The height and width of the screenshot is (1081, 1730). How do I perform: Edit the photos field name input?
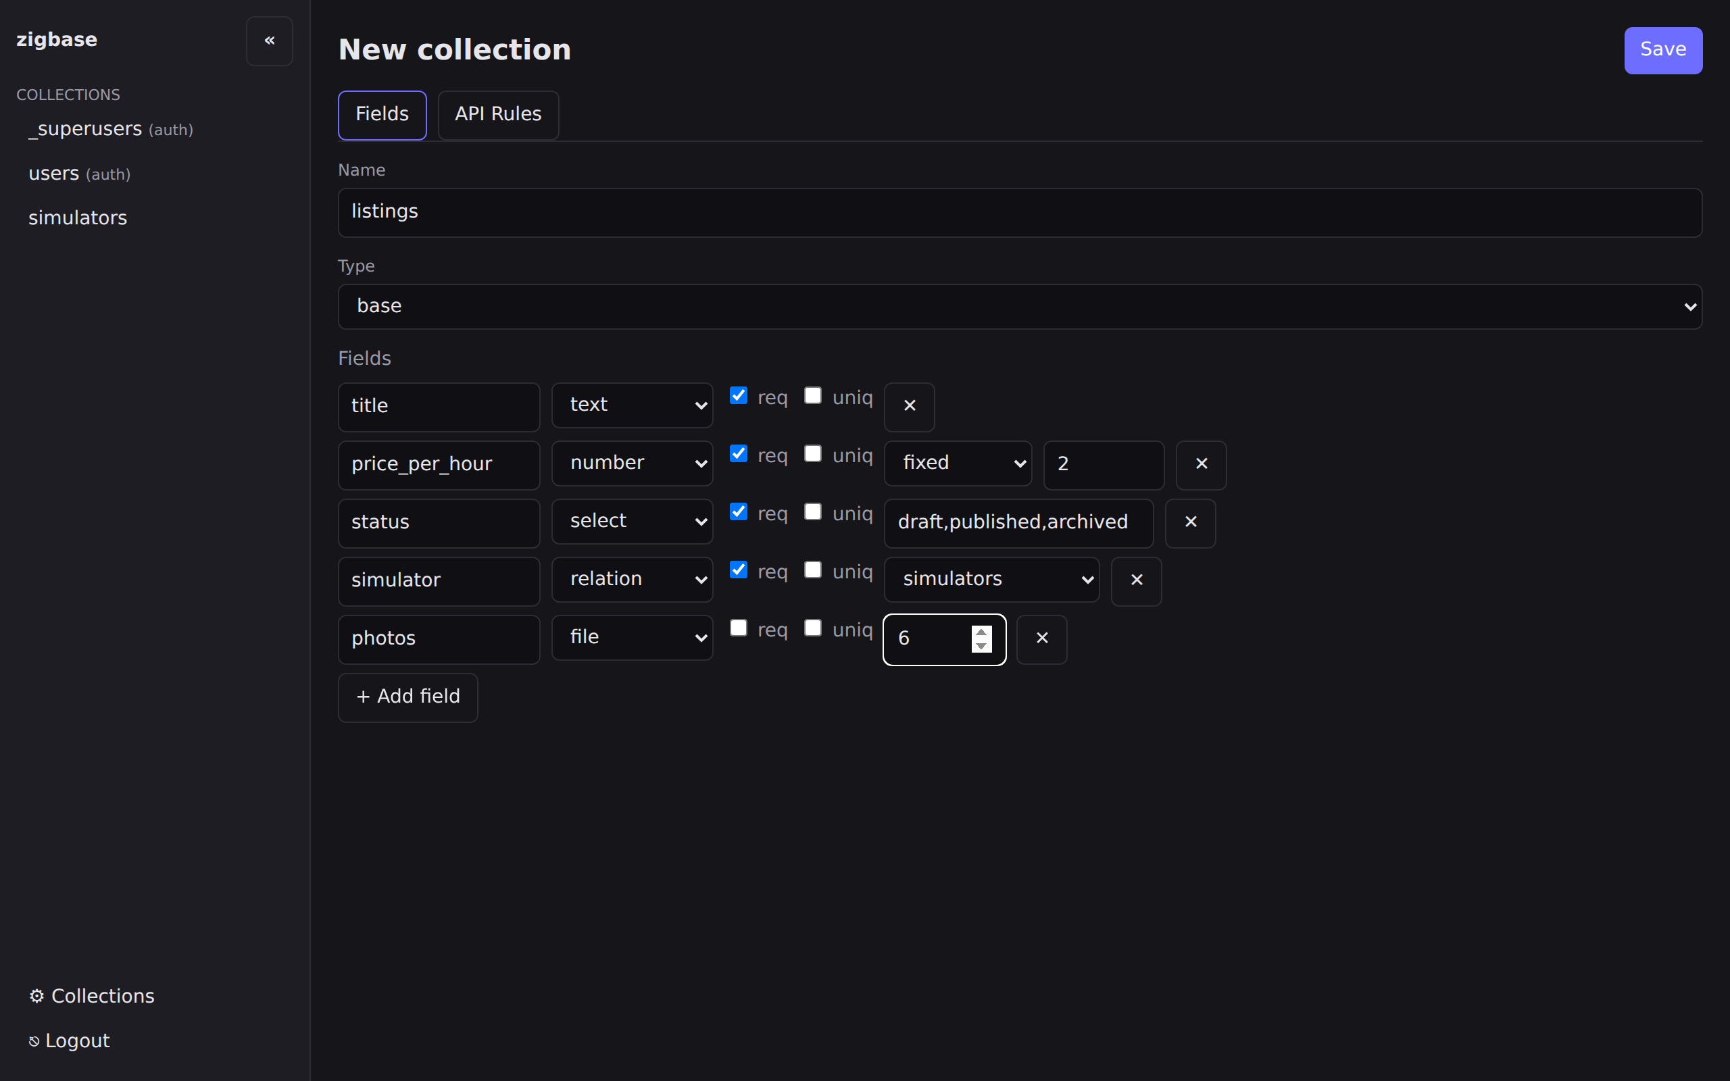click(x=439, y=638)
